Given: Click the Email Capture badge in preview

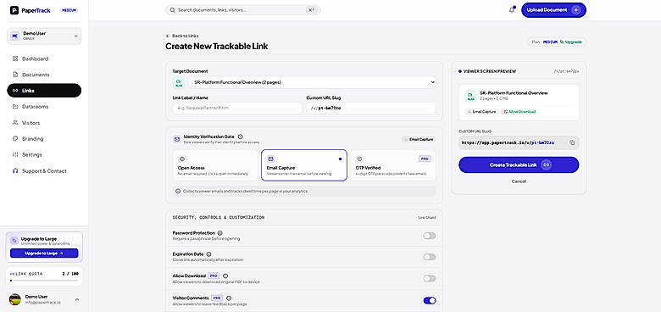Looking at the screenshot, I should click(x=482, y=112).
